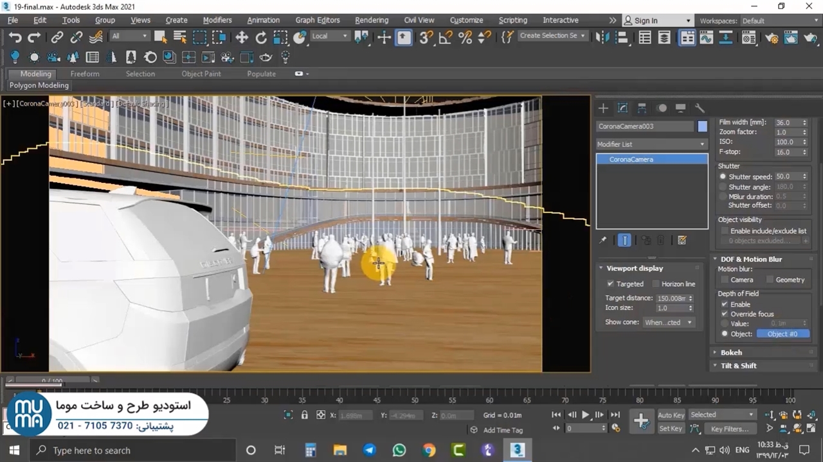Image resolution: width=823 pixels, height=462 pixels.
Task: Uncheck Override focus under Depth of Field
Action: [x=725, y=314]
